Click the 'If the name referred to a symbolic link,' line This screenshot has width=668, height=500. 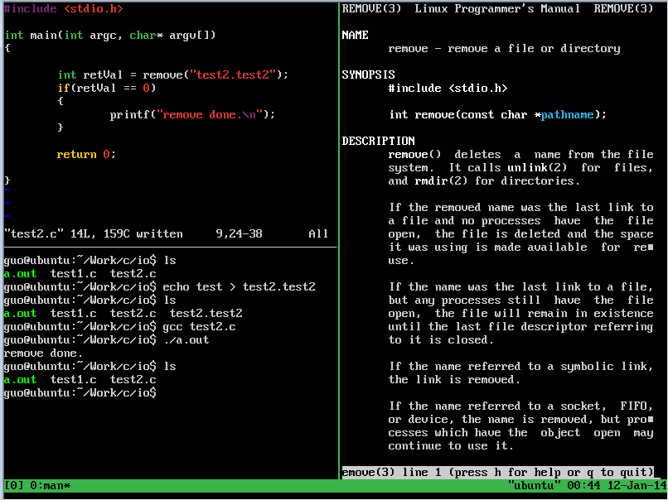pyautogui.click(x=520, y=367)
